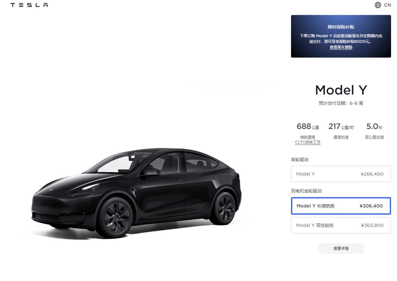The width and height of the screenshot is (397, 281).
Task: Click the 双电机全轮驱动 section label
Action: [306, 191]
